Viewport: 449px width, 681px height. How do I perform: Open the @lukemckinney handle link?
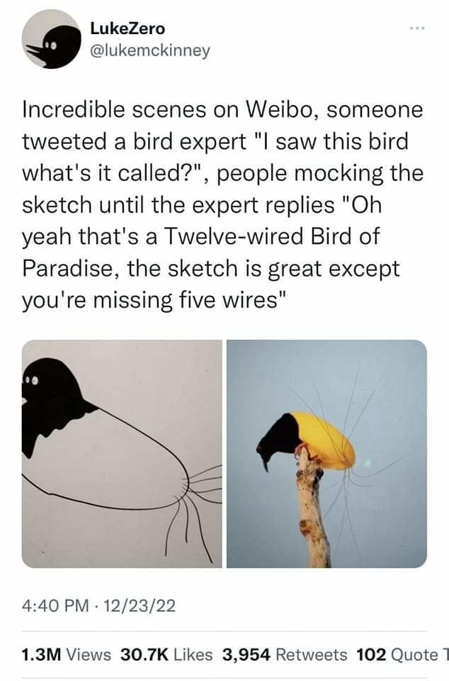click(150, 51)
